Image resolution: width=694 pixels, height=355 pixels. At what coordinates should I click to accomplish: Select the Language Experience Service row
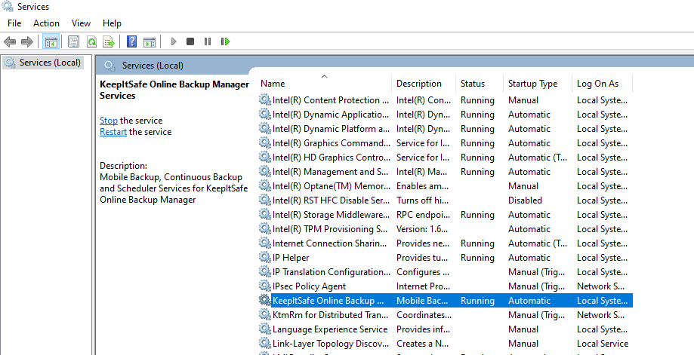coord(446,329)
